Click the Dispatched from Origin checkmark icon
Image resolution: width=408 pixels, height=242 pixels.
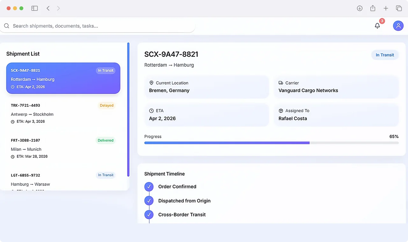(149, 201)
